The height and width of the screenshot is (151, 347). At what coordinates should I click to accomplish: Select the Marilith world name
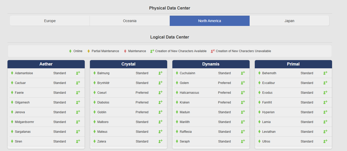tap(185, 122)
